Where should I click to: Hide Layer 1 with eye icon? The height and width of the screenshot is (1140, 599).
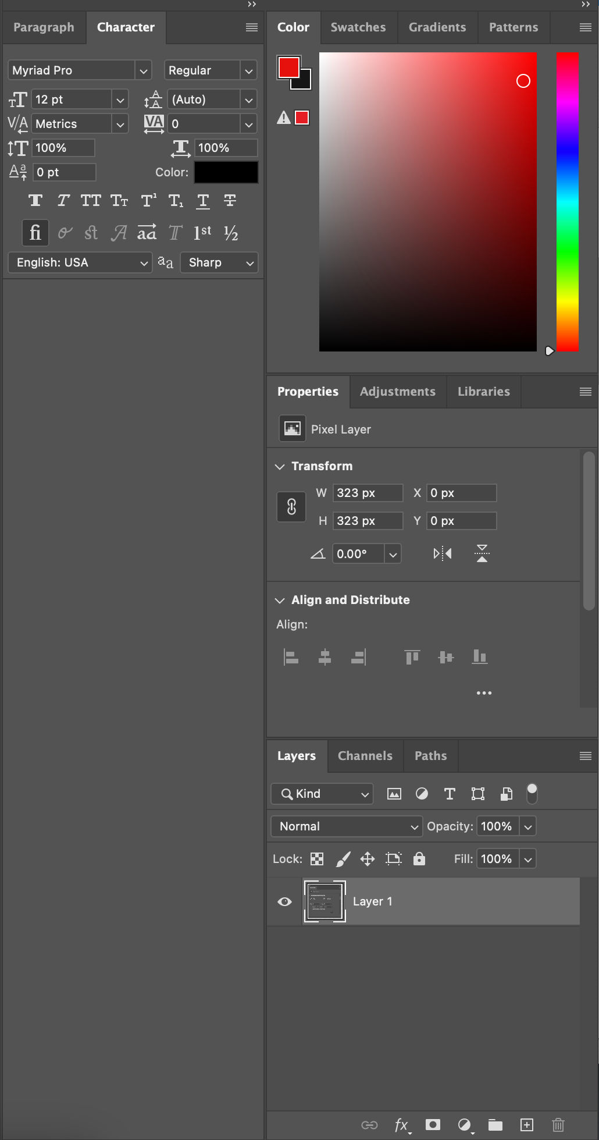tap(285, 902)
